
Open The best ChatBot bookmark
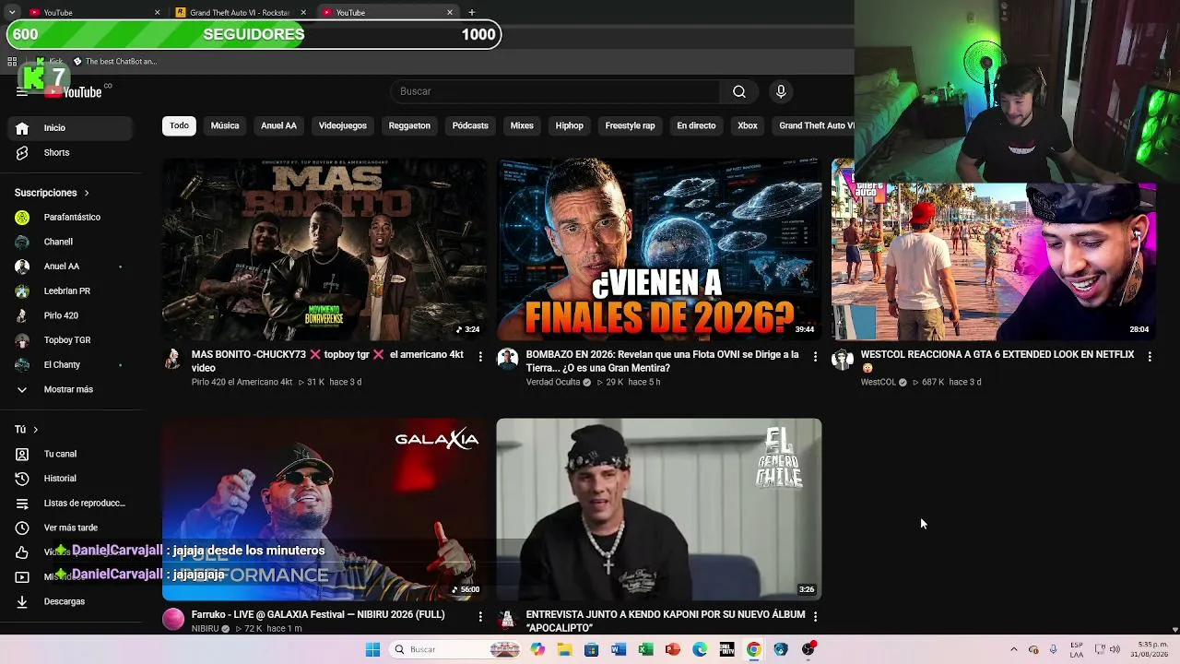point(115,62)
